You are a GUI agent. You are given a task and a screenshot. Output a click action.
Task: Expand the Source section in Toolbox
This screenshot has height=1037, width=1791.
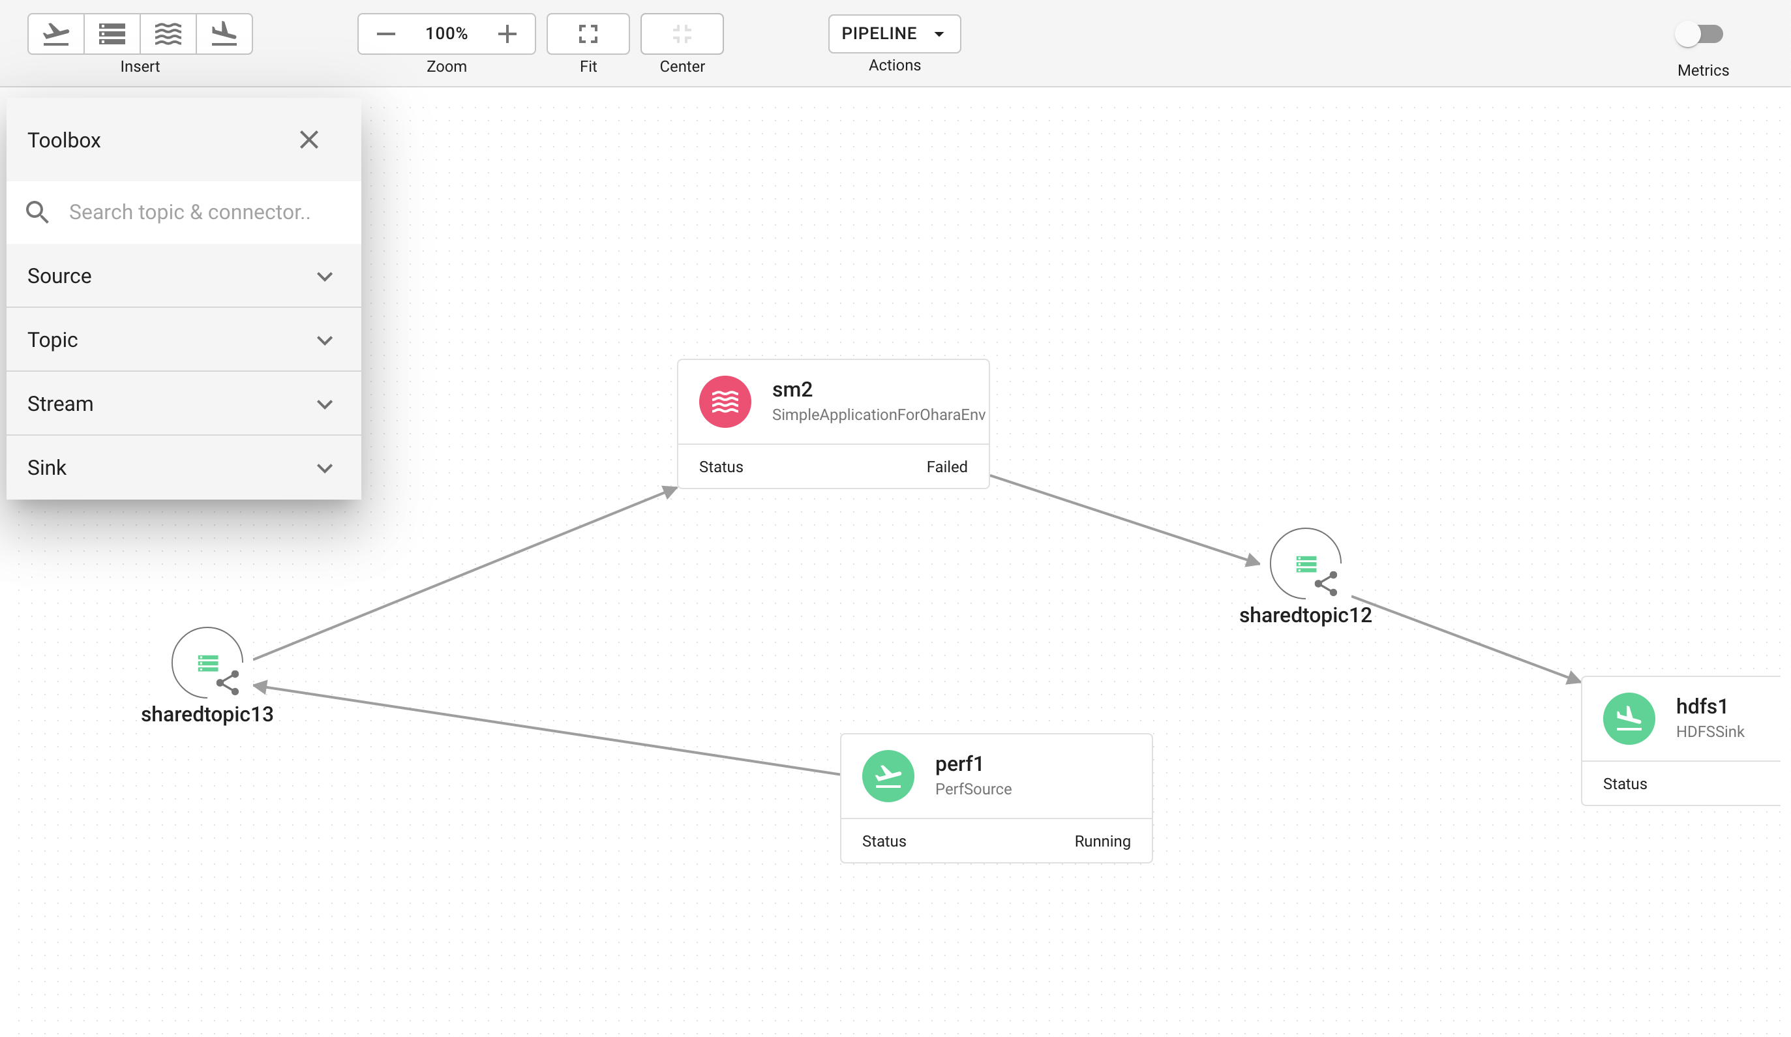pyautogui.click(x=184, y=276)
